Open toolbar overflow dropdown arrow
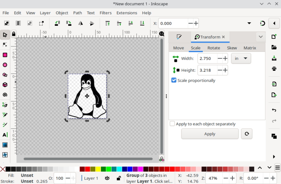Screen dimensions: 281x184 (249, 23)
